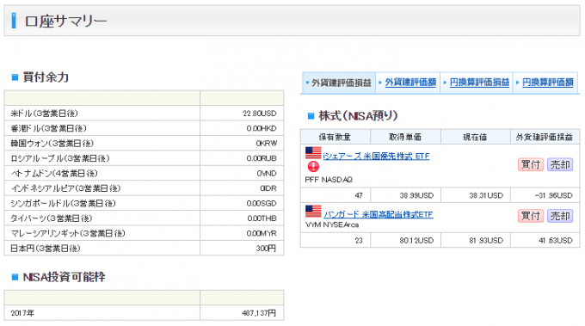Click the VYM holding quantity 23
Viewport: 585px width, 326px height.
tap(359, 241)
